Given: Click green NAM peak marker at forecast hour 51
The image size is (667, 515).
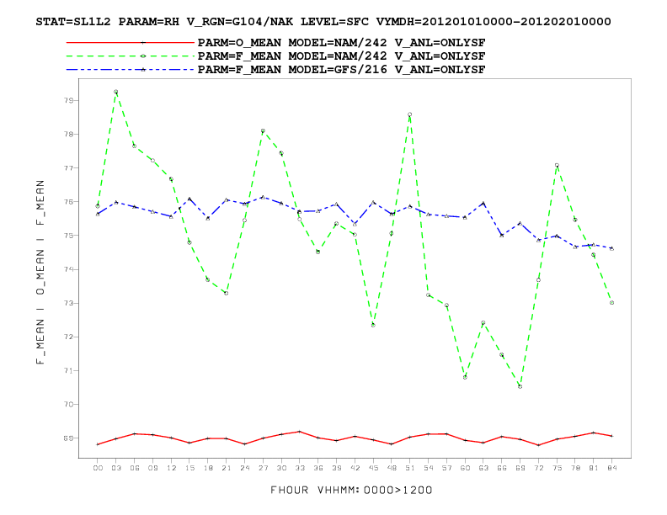Looking at the screenshot, I should 409,114.
